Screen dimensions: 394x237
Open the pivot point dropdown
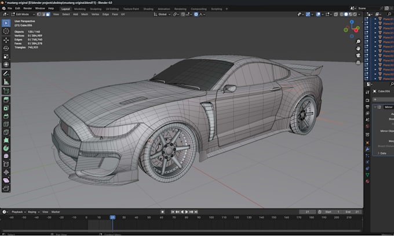(176, 14)
